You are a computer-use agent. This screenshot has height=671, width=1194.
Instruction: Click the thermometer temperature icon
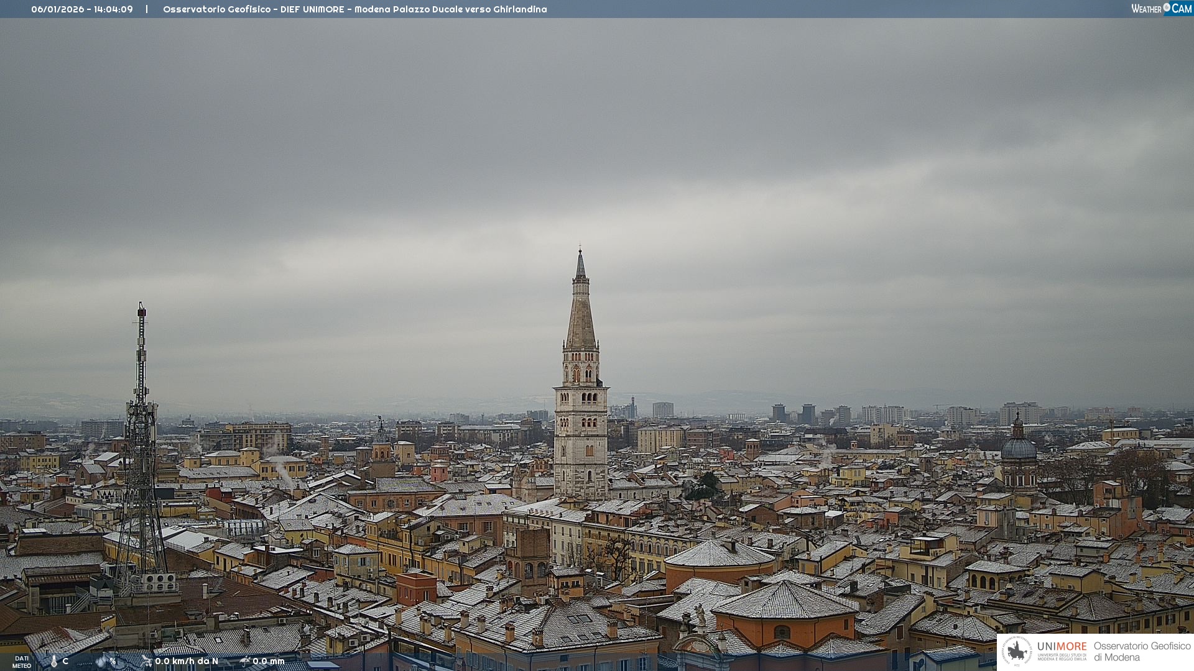tap(53, 661)
